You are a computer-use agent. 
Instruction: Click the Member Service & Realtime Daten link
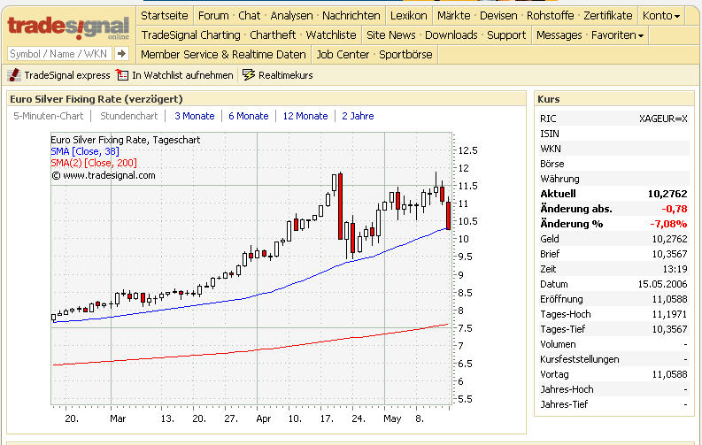223,54
